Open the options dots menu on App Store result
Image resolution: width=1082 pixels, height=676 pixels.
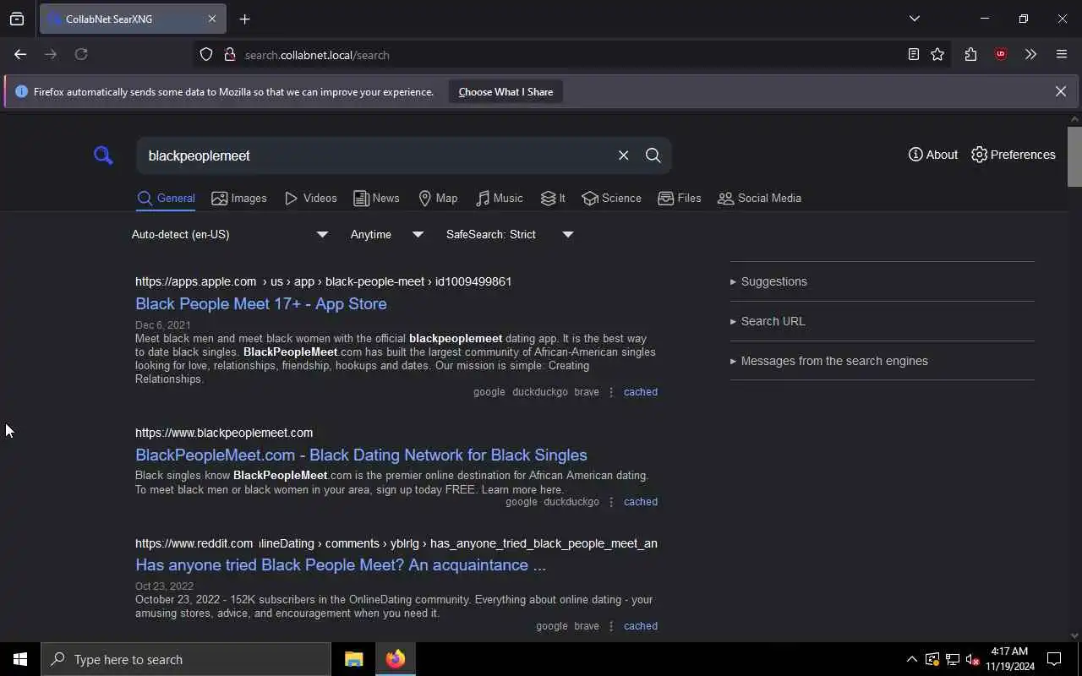pos(611,392)
